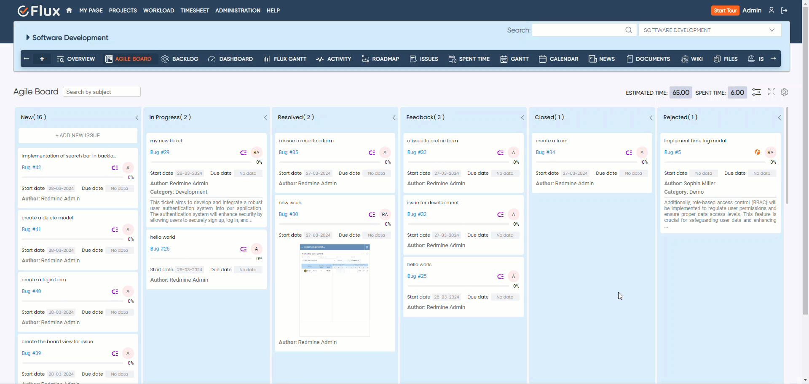Open the user profile icon
The width and height of the screenshot is (809, 384).
[x=771, y=11]
